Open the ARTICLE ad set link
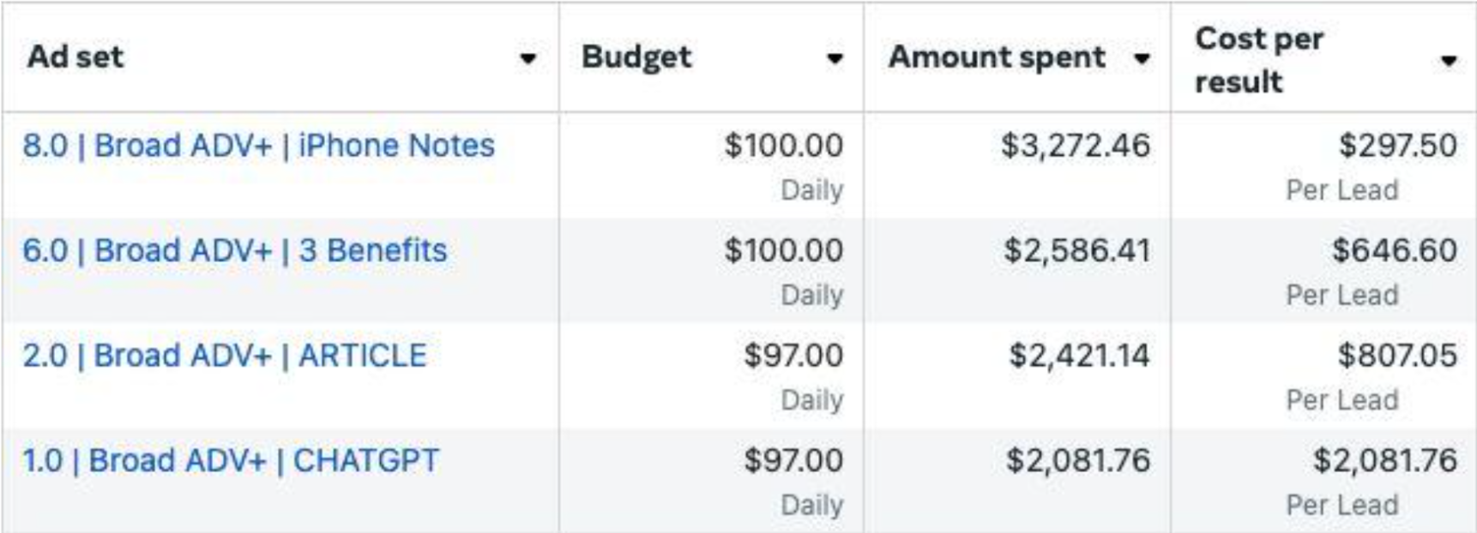 tap(225, 356)
